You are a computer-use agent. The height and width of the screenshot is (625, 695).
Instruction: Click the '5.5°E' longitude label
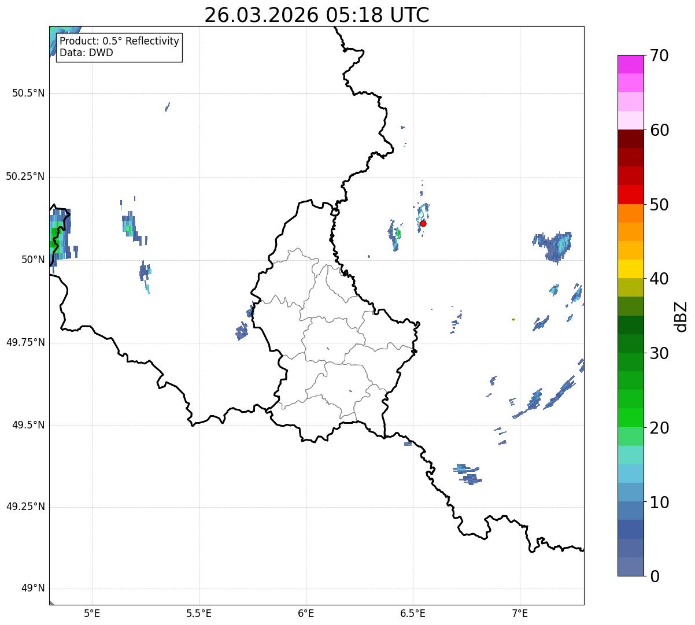point(199,613)
